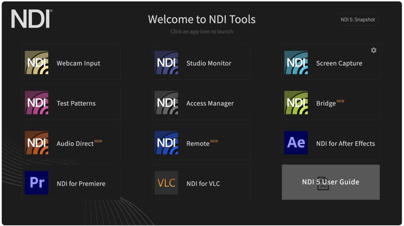Click the orange Audio Direct icon
Image resolution: width=404 pixels, height=226 pixels.
click(37, 143)
